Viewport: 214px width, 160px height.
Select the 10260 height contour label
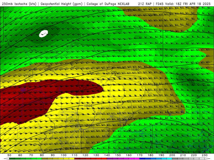coord(139,29)
